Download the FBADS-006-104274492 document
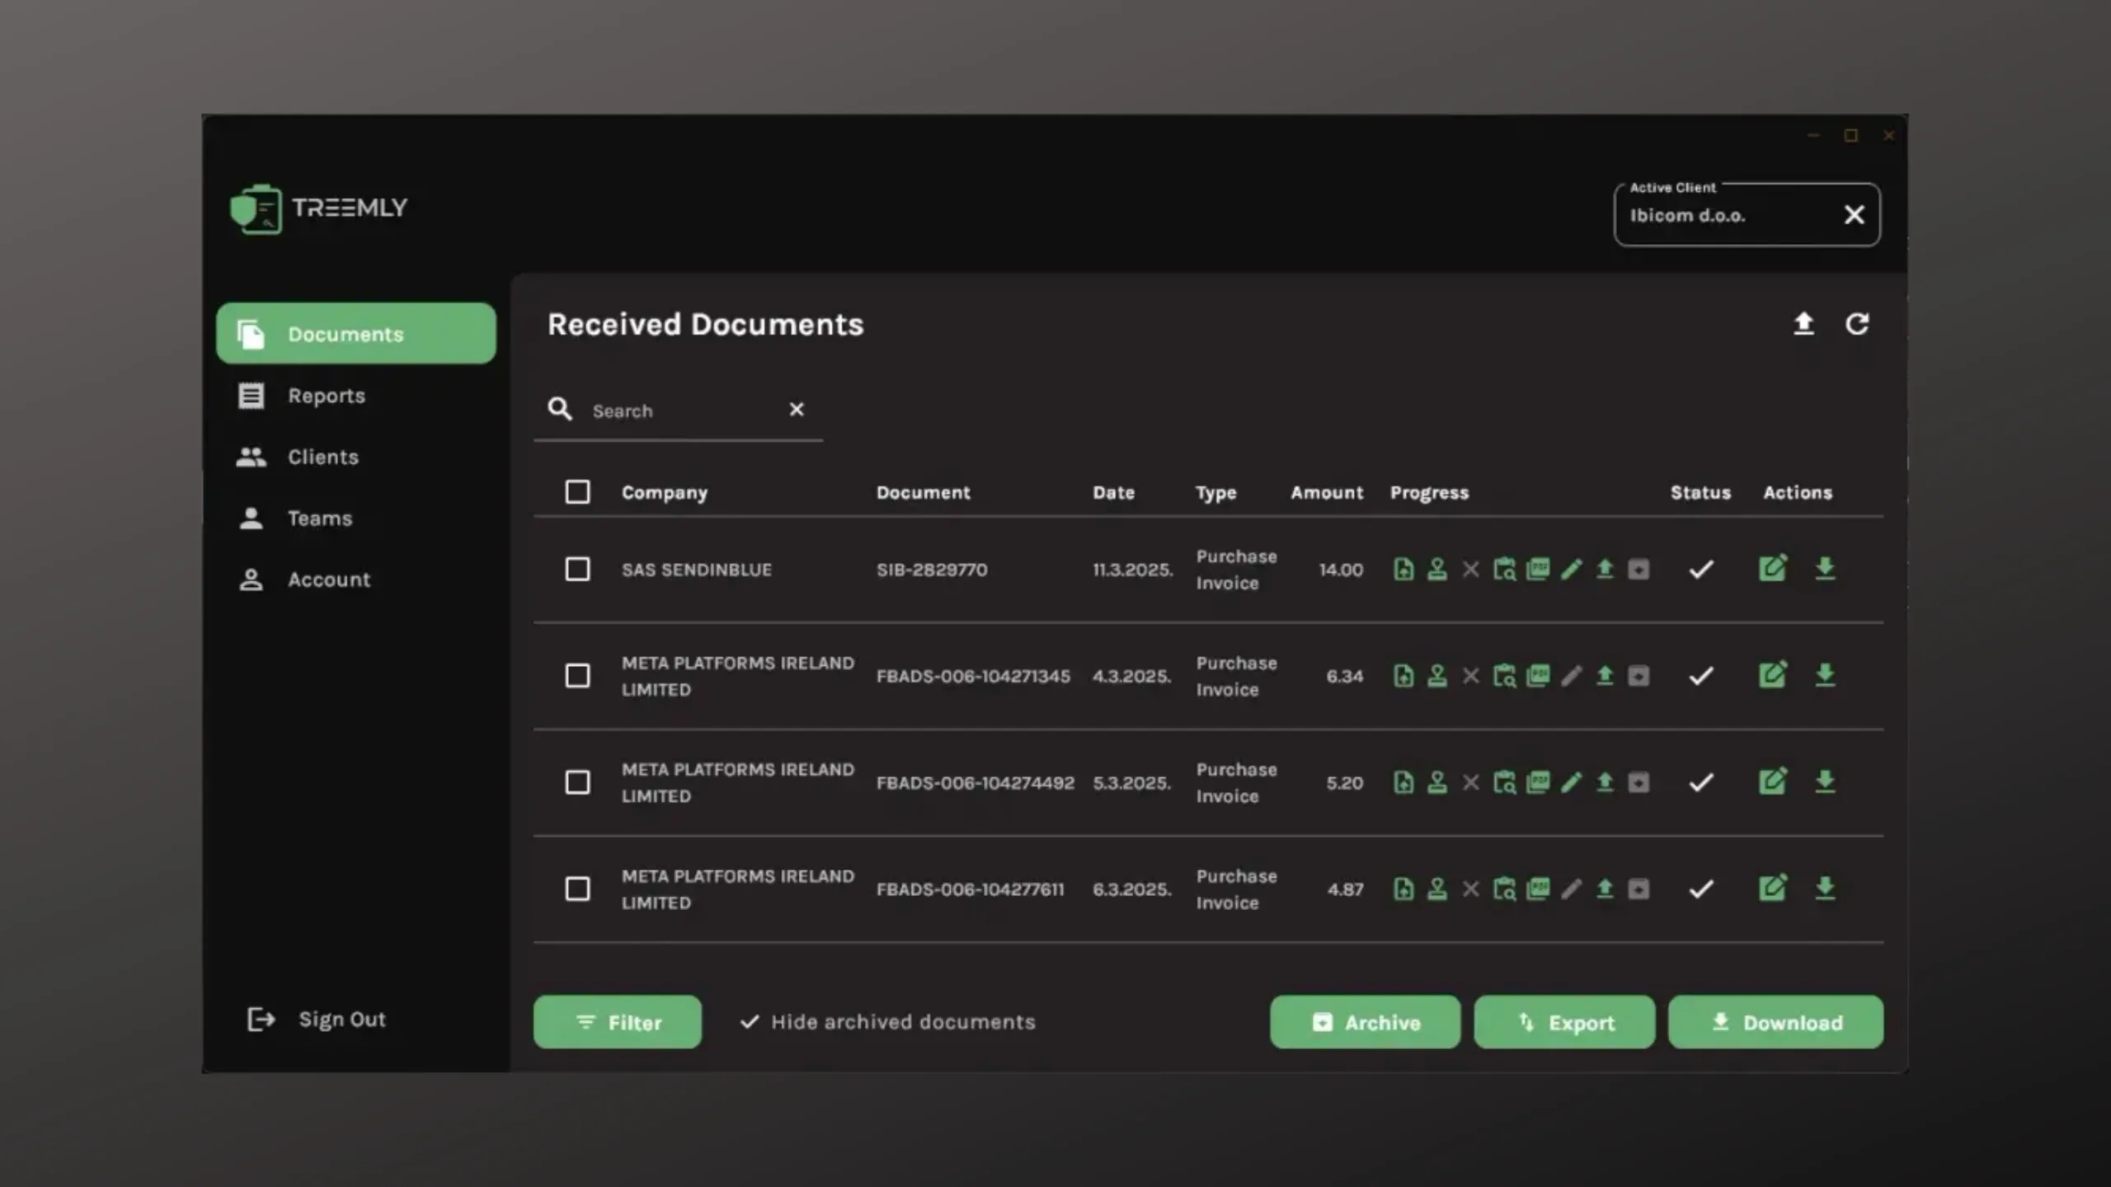Image resolution: width=2111 pixels, height=1187 pixels. click(1825, 781)
